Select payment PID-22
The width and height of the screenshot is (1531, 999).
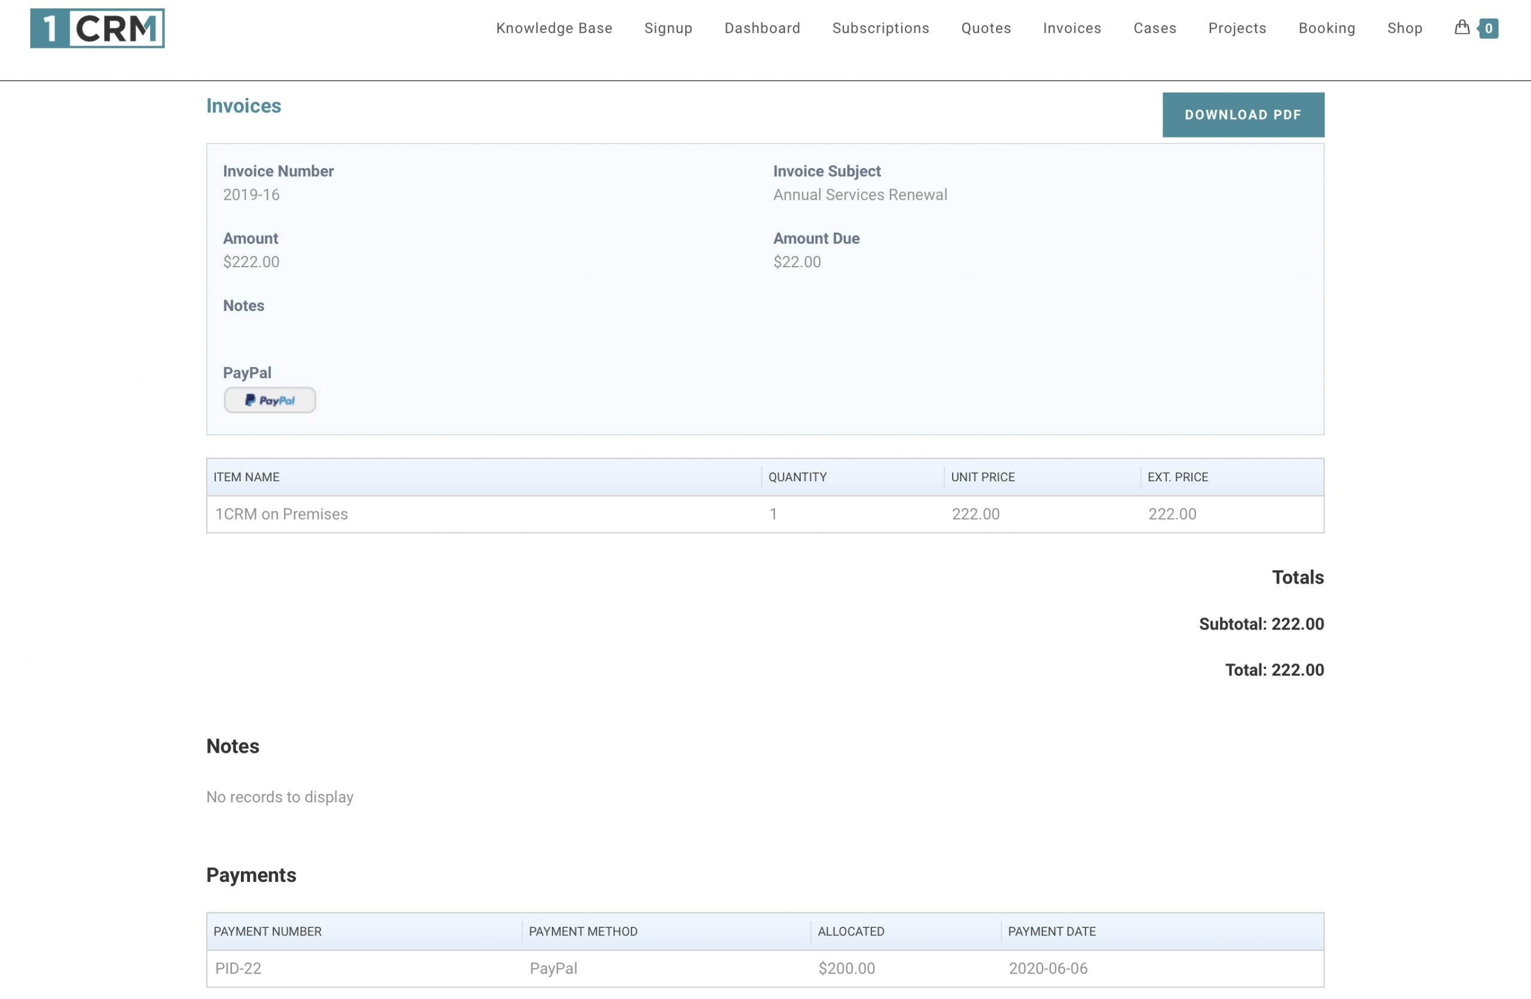238,968
